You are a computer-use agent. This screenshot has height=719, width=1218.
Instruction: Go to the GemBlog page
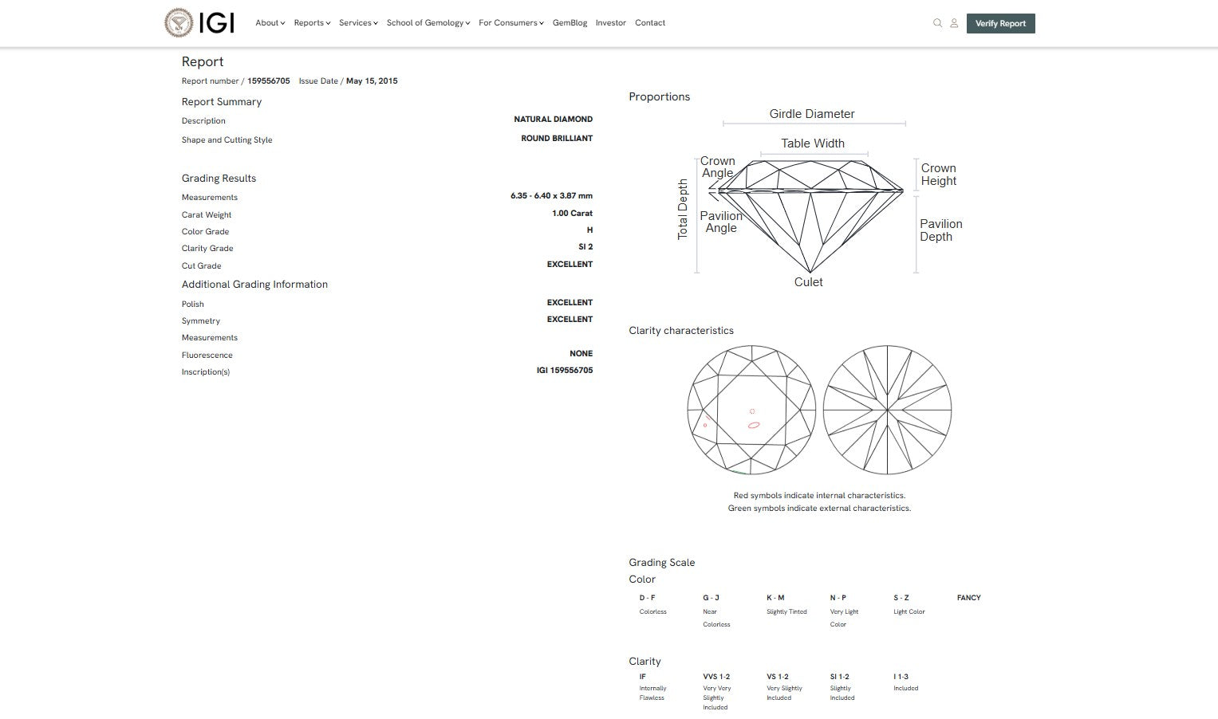click(570, 23)
